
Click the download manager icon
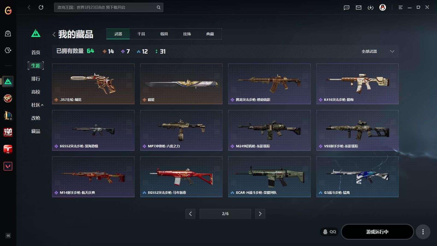tap(371, 8)
